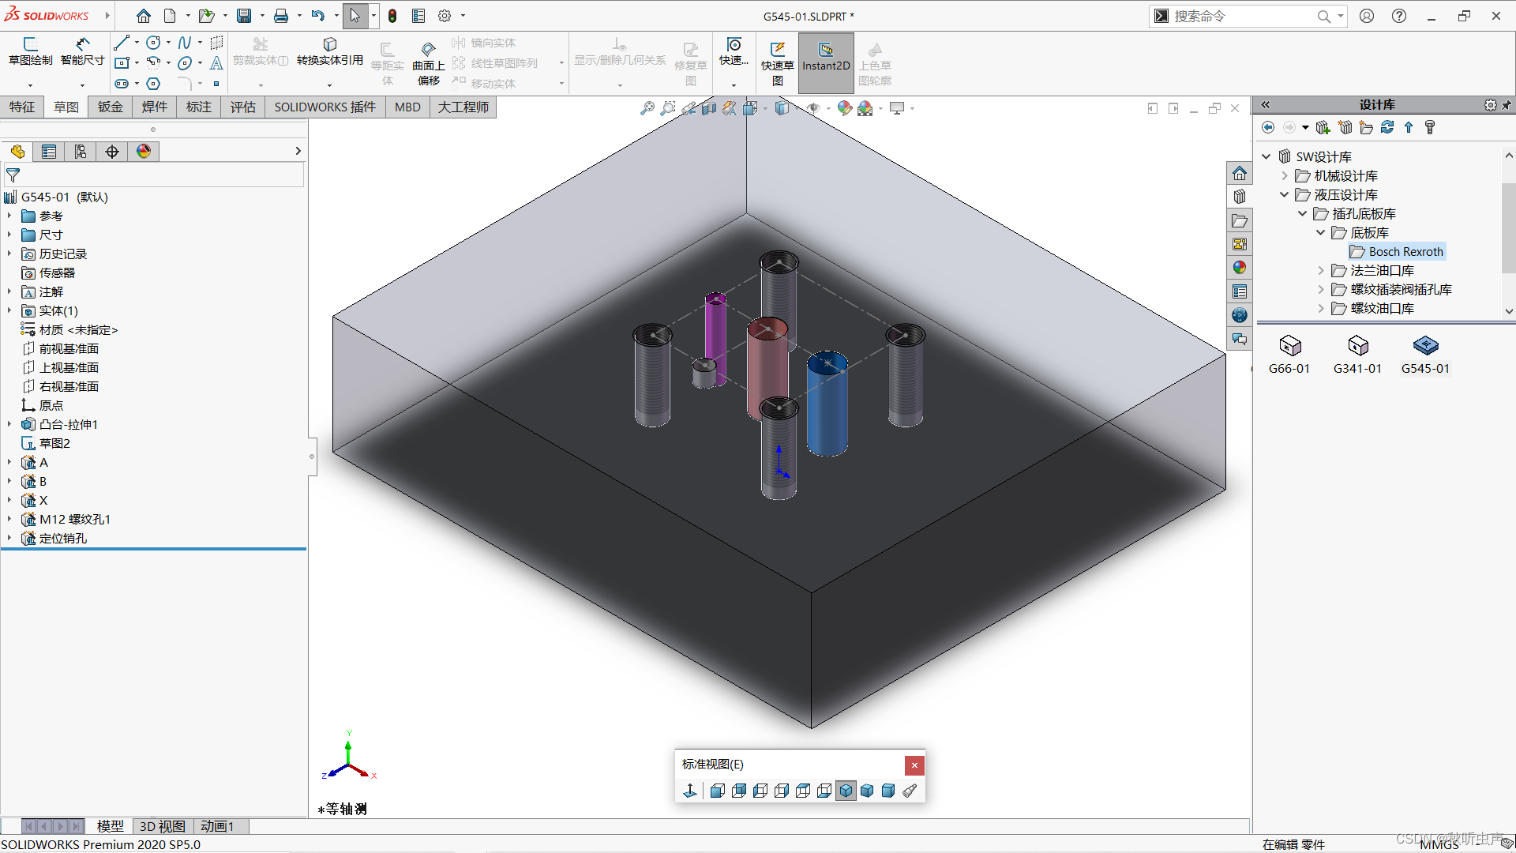Click the Appearances color ball in task pane strip
The width and height of the screenshot is (1516, 853).
1240,268
